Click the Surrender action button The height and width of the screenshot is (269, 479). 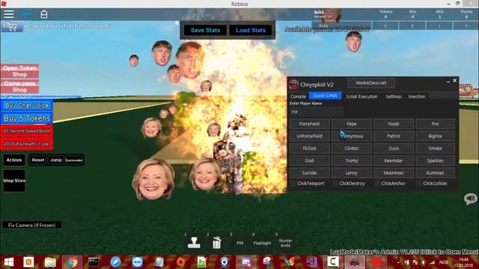point(74,160)
